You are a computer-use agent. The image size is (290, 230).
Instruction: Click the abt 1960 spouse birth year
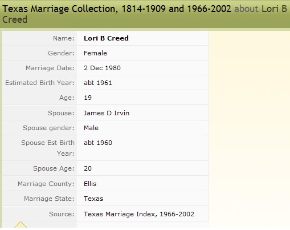98,143
